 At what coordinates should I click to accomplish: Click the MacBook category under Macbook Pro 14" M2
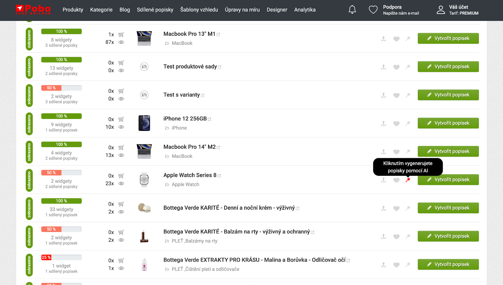click(x=182, y=156)
